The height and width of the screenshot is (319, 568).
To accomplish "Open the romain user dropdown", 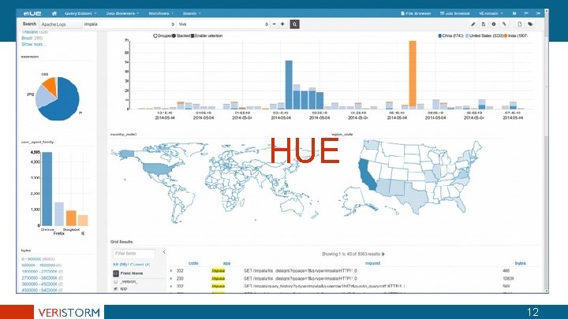I will point(491,13).
